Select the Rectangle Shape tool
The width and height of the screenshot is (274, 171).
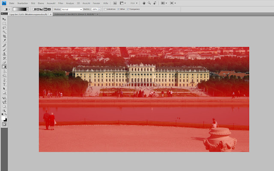click(4, 93)
